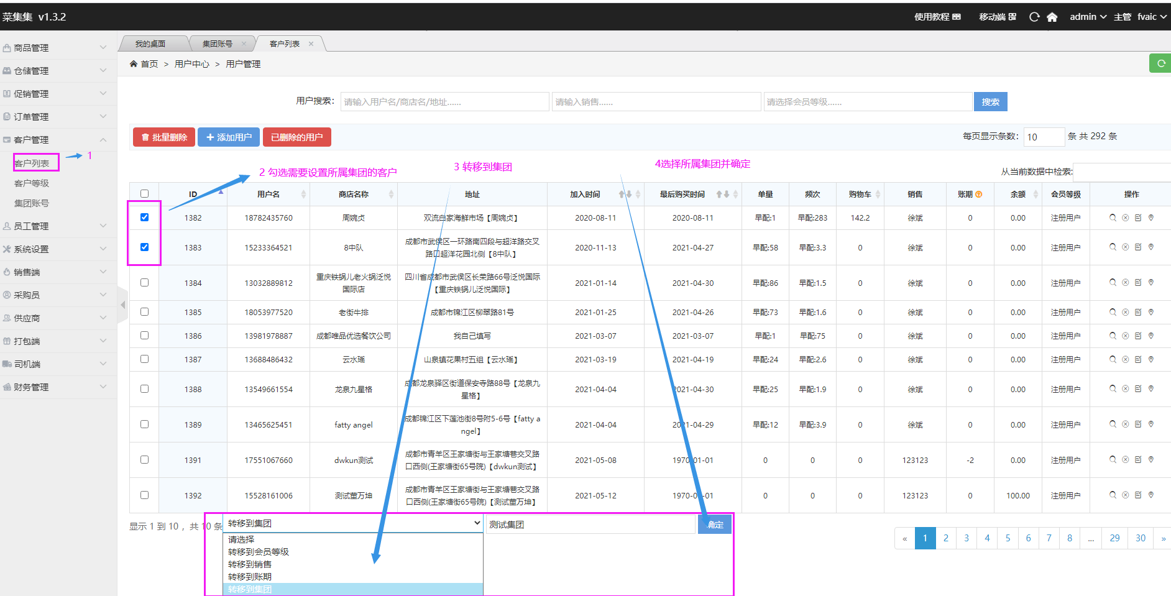Choose 转移到会员等级 from the dropdown list

[258, 552]
